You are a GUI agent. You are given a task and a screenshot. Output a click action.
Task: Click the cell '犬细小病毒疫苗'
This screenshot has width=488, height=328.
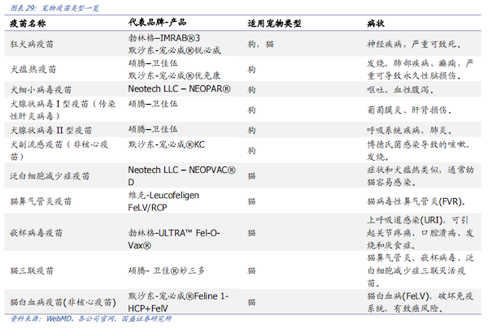(x=41, y=90)
